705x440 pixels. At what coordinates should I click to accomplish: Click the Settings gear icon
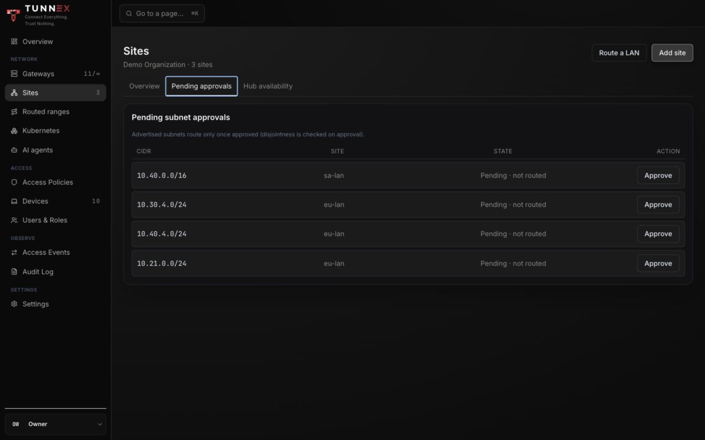[x=14, y=304]
